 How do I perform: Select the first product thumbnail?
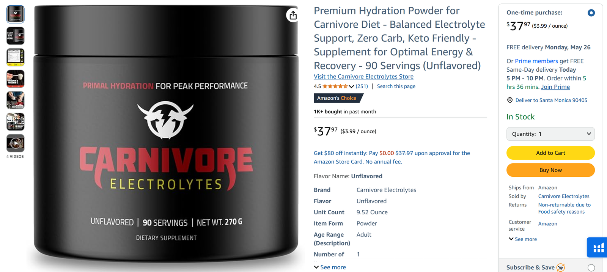click(15, 14)
